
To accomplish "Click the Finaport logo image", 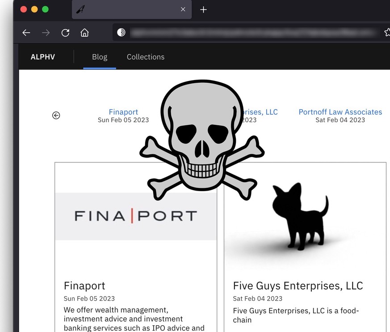I will click(136, 216).
